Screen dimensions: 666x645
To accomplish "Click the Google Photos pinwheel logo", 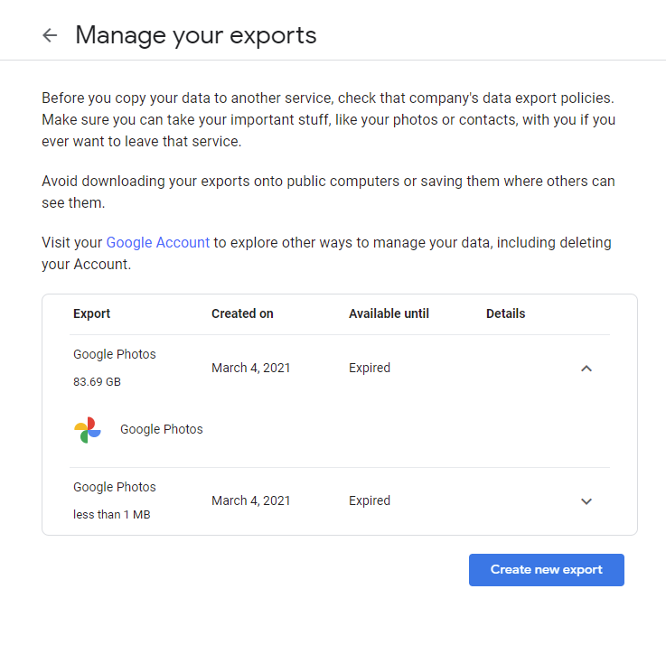I will [88, 430].
